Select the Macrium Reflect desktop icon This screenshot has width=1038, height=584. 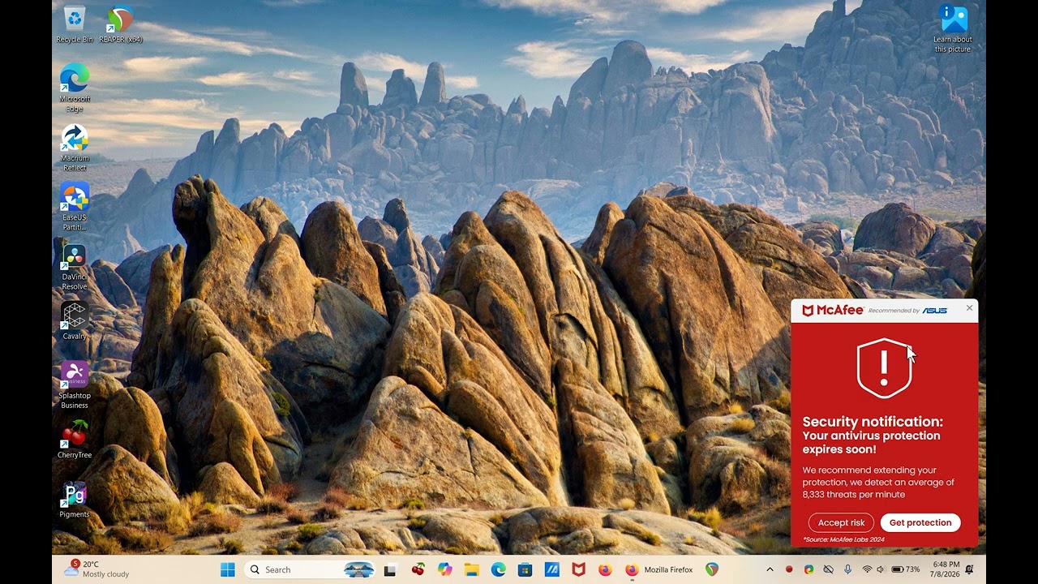coord(74,147)
